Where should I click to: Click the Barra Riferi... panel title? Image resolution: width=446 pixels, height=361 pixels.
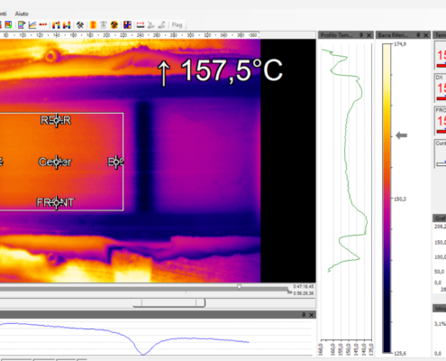393,35
